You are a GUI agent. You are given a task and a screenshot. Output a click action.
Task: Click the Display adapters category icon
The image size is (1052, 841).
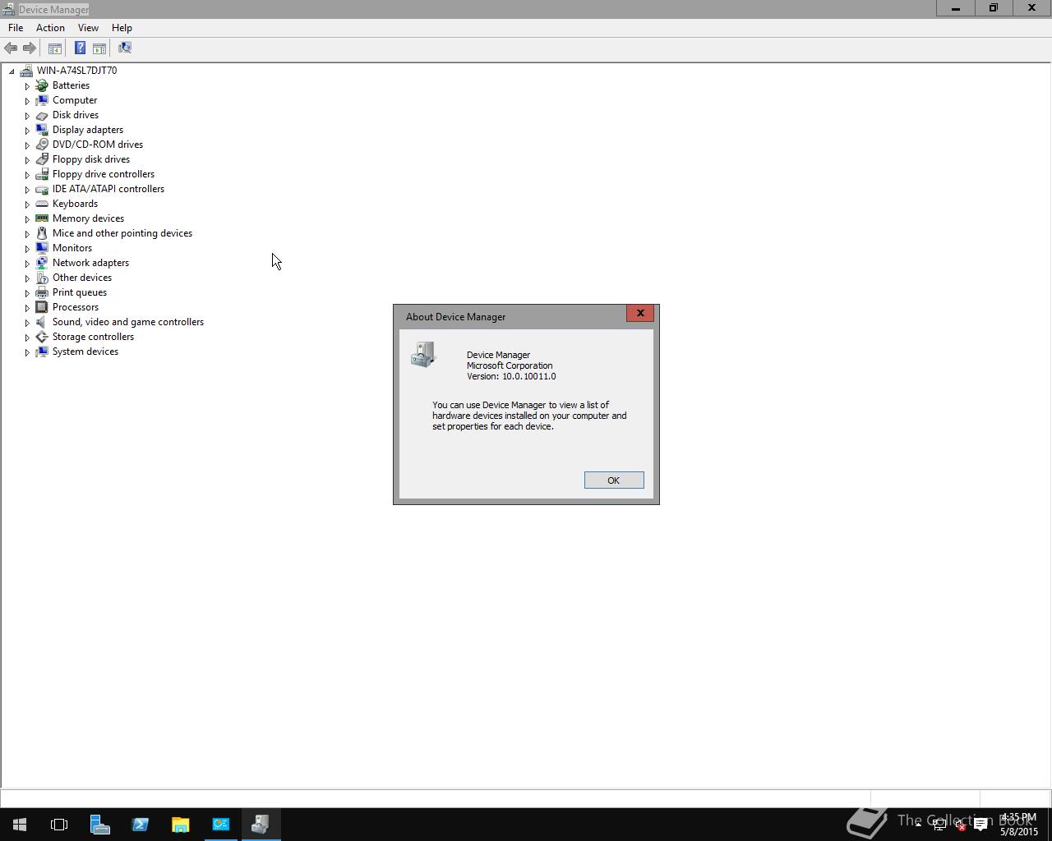[42, 130]
